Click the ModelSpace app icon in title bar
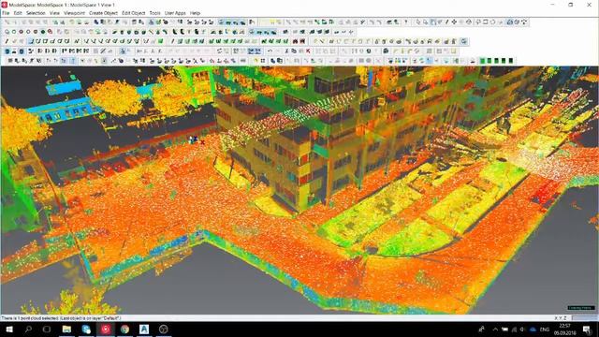Image resolution: width=599 pixels, height=337 pixels. pos(4,5)
